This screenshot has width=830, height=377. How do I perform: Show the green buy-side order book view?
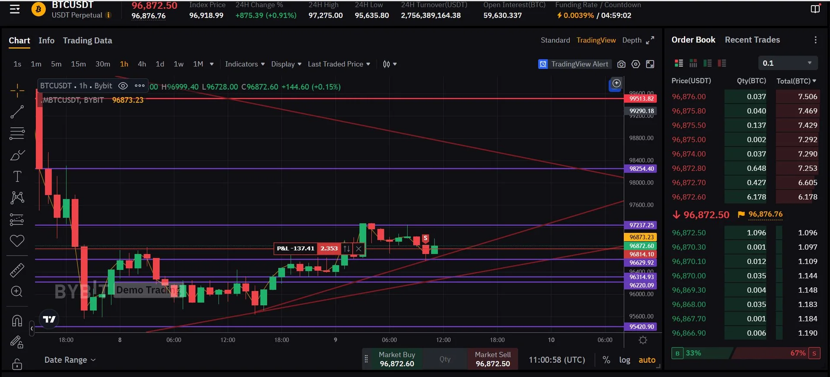click(x=708, y=63)
